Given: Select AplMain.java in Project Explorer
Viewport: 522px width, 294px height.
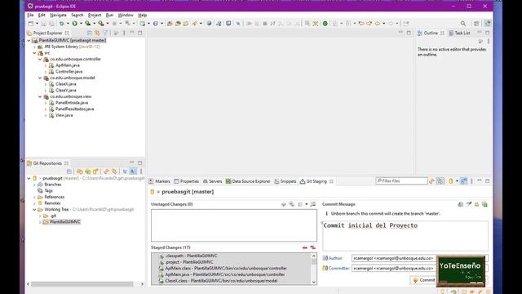Looking at the screenshot, I should point(67,65).
